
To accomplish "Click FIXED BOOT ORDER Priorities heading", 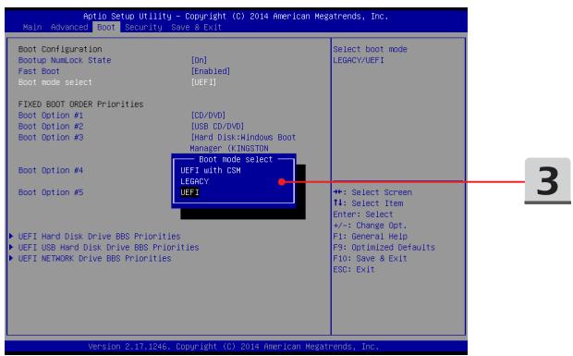I will pos(80,104).
